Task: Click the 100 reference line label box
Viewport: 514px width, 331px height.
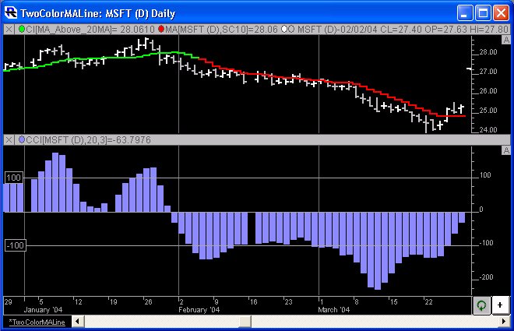Action: 14,178
